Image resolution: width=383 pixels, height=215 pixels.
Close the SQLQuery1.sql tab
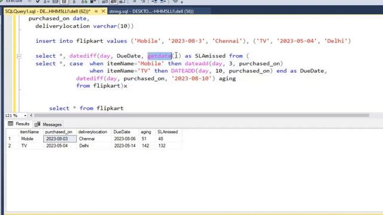(104, 11)
